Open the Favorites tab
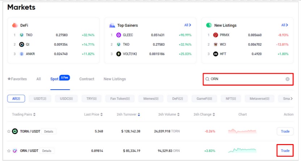301x161 pixels. point(17,79)
